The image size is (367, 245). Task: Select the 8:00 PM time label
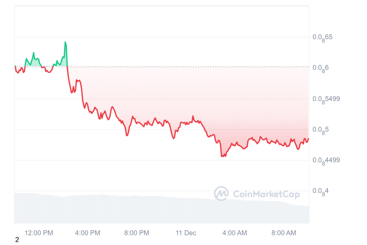(x=136, y=233)
